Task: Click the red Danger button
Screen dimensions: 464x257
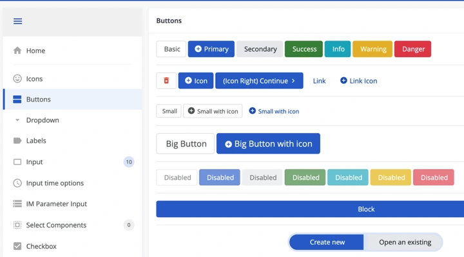Action: (413, 49)
